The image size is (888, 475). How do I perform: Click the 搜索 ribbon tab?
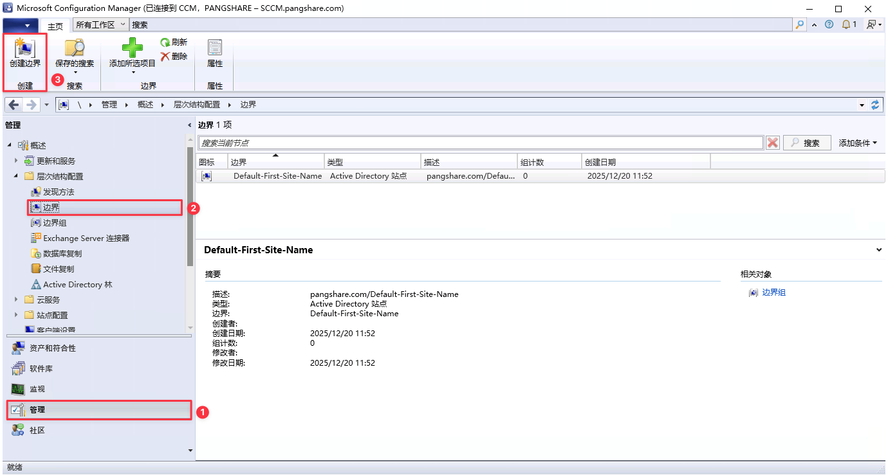pyautogui.click(x=140, y=24)
